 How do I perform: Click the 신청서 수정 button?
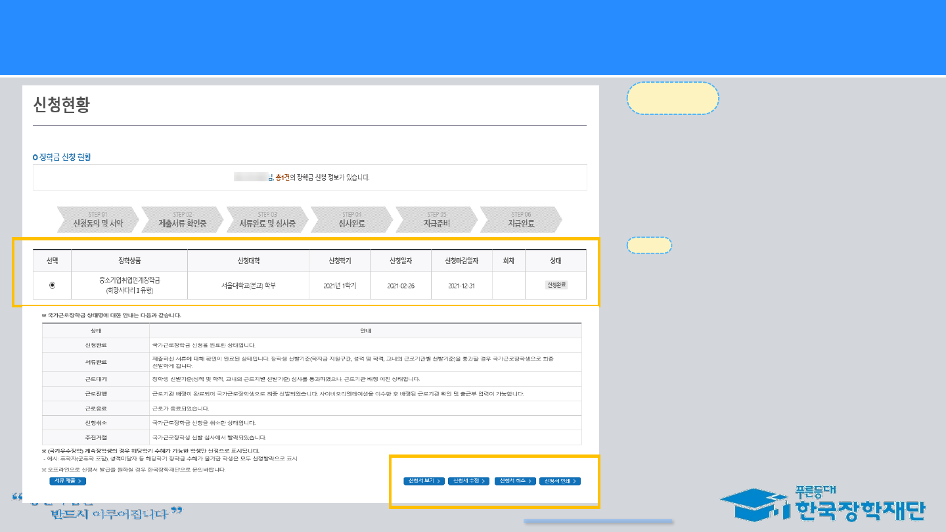(469, 481)
